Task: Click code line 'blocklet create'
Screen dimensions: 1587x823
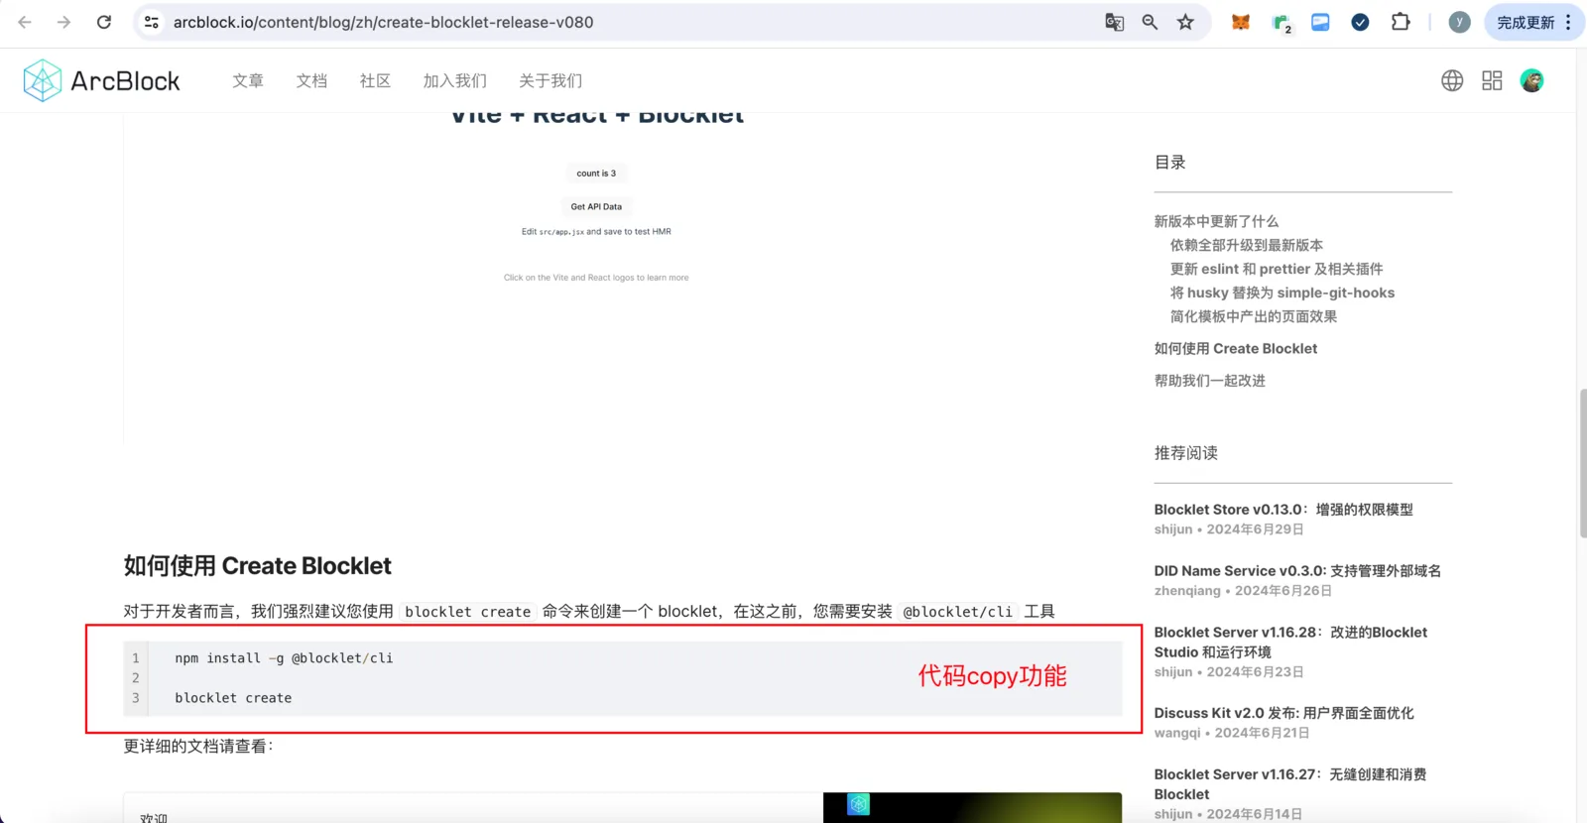Action: click(233, 698)
